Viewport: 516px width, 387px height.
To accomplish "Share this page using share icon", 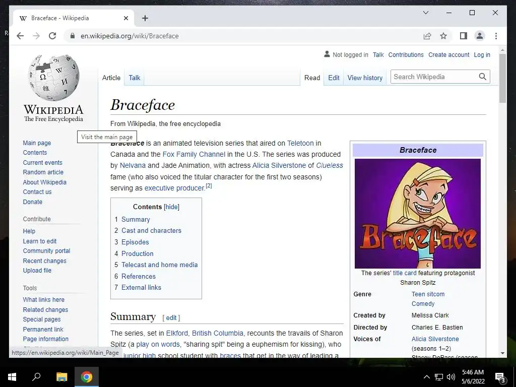I will point(427,36).
